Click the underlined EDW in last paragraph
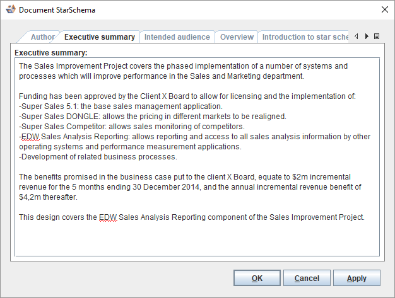 pos(108,217)
